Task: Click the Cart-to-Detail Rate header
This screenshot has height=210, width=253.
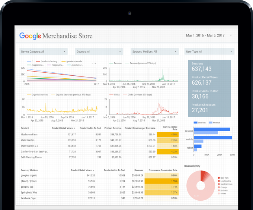Action: coord(170,128)
